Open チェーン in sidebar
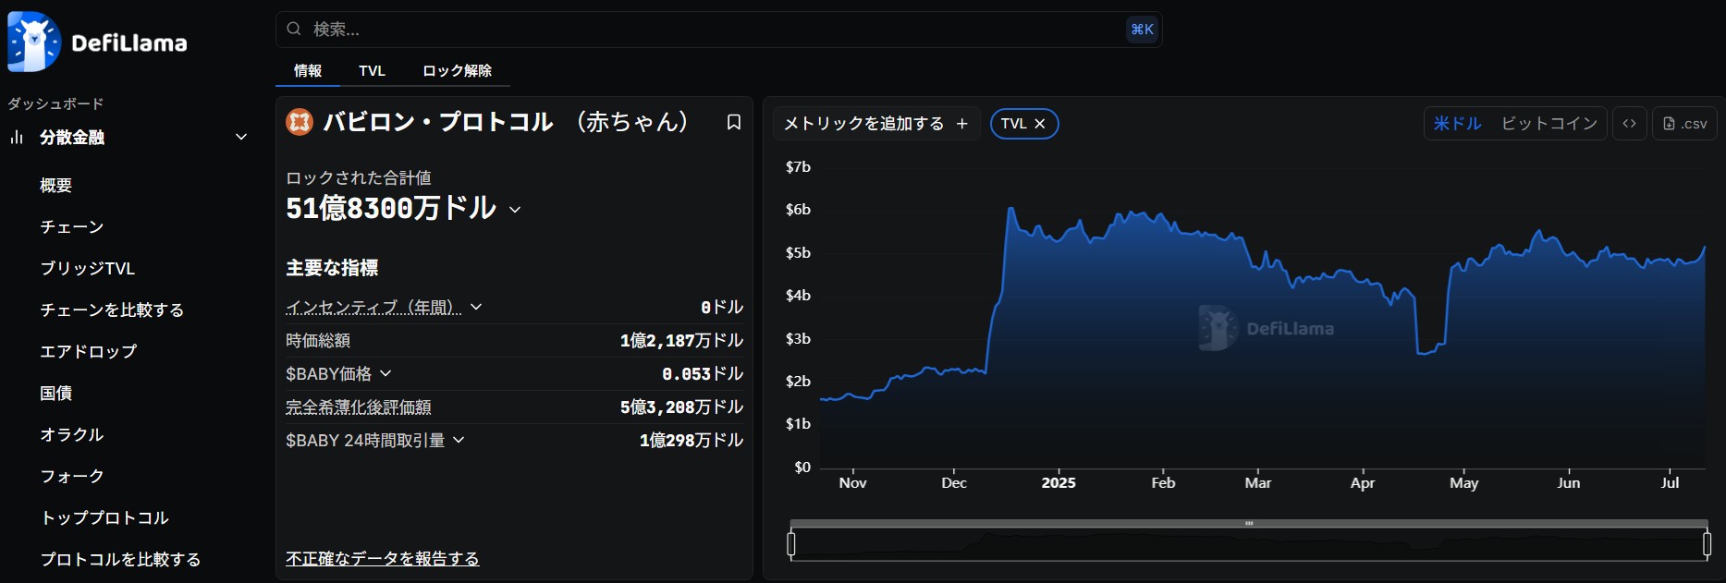This screenshot has width=1726, height=583. pyautogui.click(x=72, y=226)
